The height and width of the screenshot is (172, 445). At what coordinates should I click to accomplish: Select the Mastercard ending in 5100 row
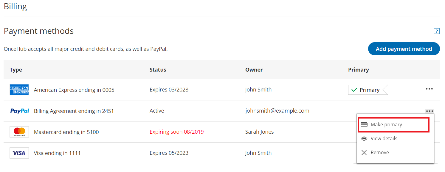[66, 132]
